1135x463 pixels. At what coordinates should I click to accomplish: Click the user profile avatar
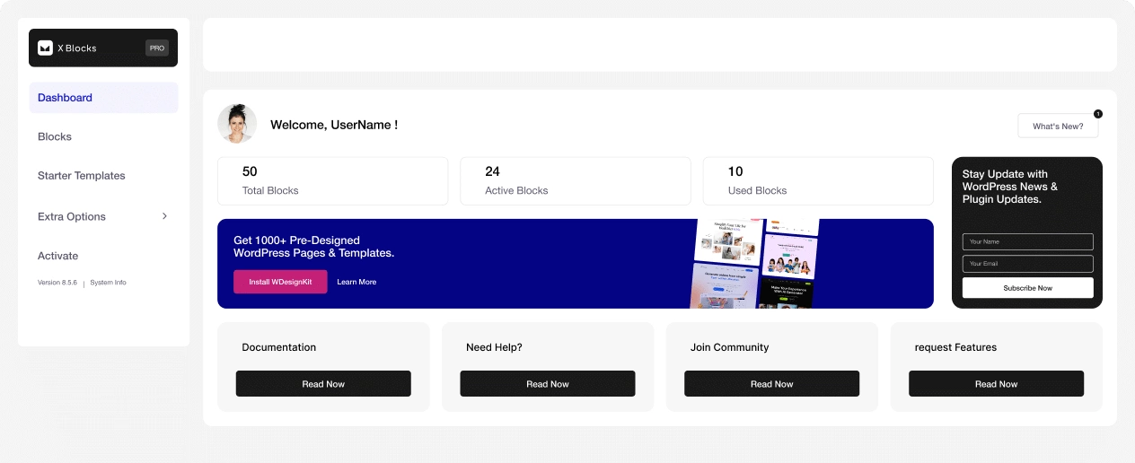click(x=237, y=124)
